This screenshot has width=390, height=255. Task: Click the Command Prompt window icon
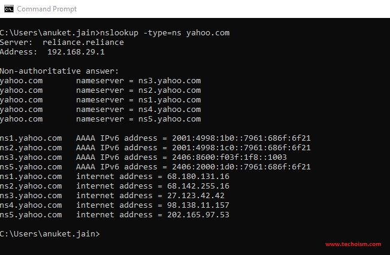(x=9, y=9)
